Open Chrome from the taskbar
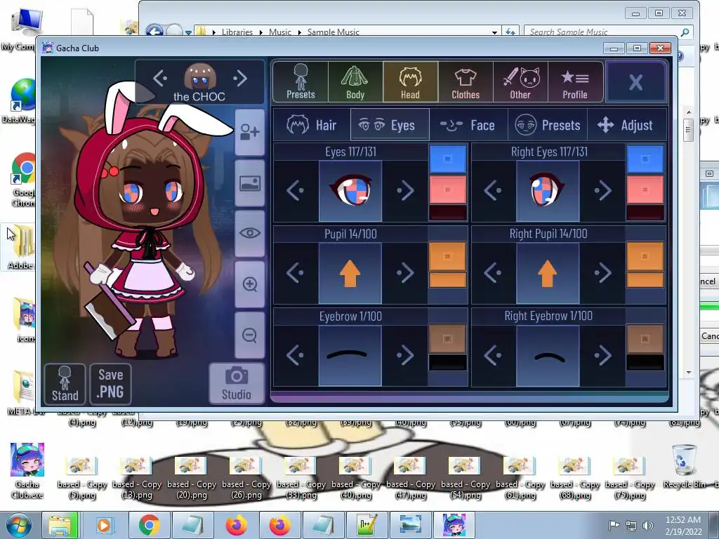Screen dimensions: 719x539 tap(149, 525)
